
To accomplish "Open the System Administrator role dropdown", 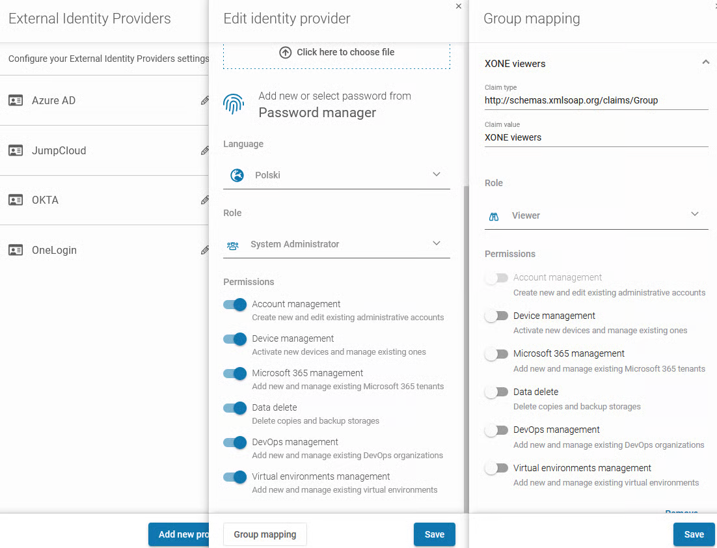I will [x=436, y=243].
